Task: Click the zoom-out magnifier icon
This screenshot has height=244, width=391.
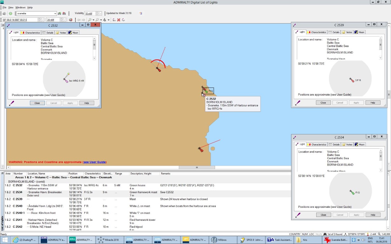Action: [97, 20]
